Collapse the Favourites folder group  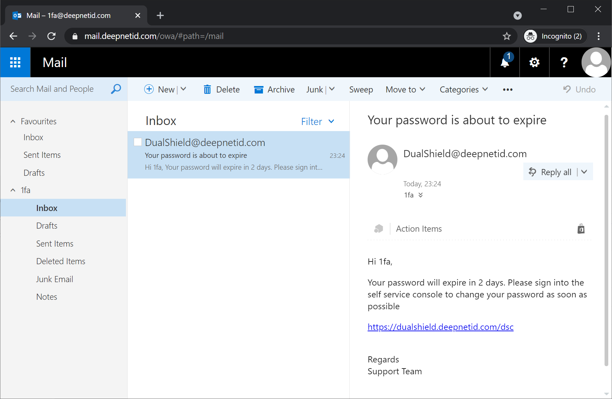pos(13,121)
